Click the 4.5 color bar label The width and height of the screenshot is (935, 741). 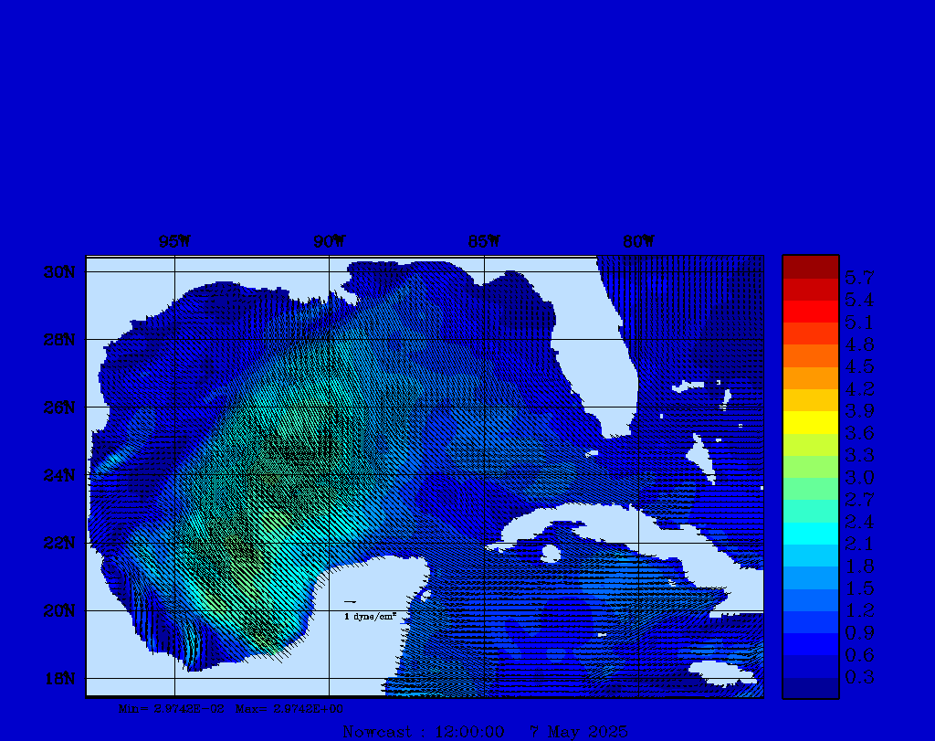click(859, 367)
